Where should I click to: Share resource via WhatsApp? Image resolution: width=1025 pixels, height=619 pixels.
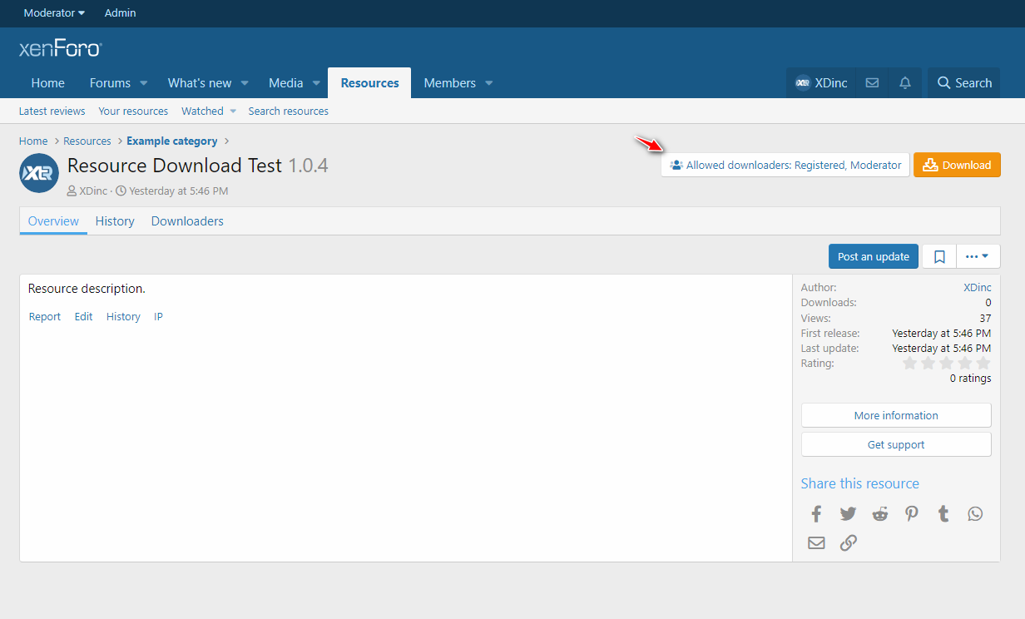tap(975, 514)
